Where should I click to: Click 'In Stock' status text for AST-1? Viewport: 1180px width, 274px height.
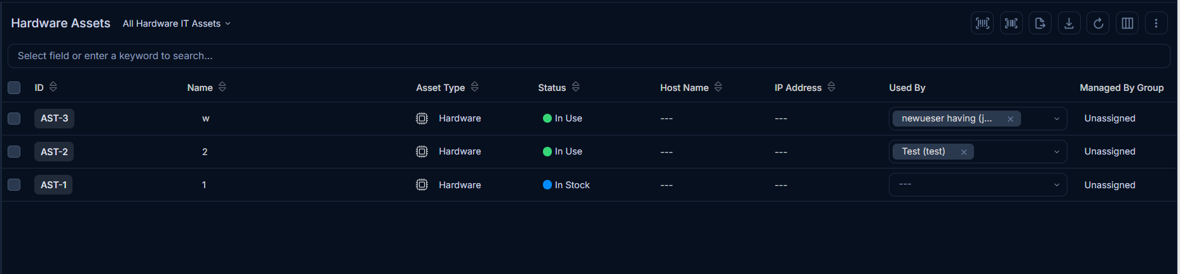(x=572, y=185)
